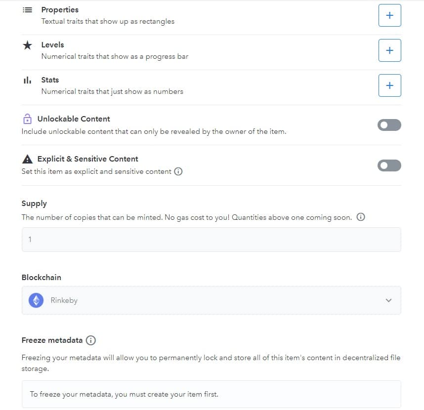
Task: Click info icon next to sensitive content text
Action: click(178, 172)
